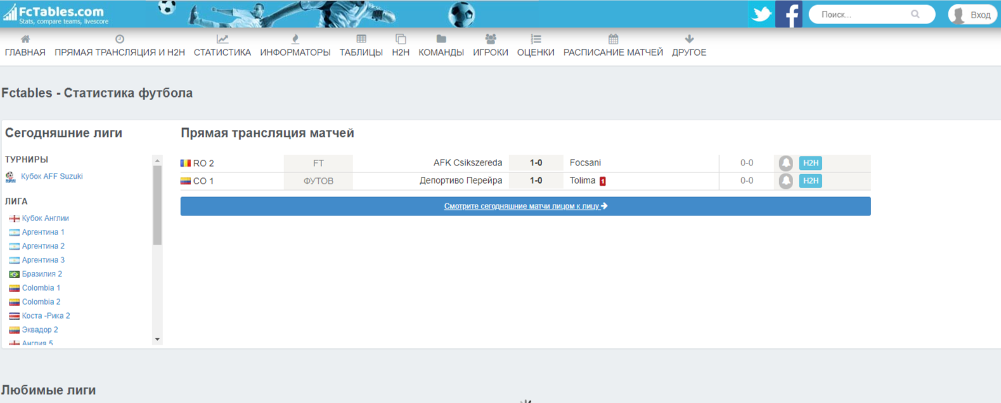The width and height of the screenshot is (1001, 403).
Task: Open Кубок Англии league link
Action: (x=46, y=218)
